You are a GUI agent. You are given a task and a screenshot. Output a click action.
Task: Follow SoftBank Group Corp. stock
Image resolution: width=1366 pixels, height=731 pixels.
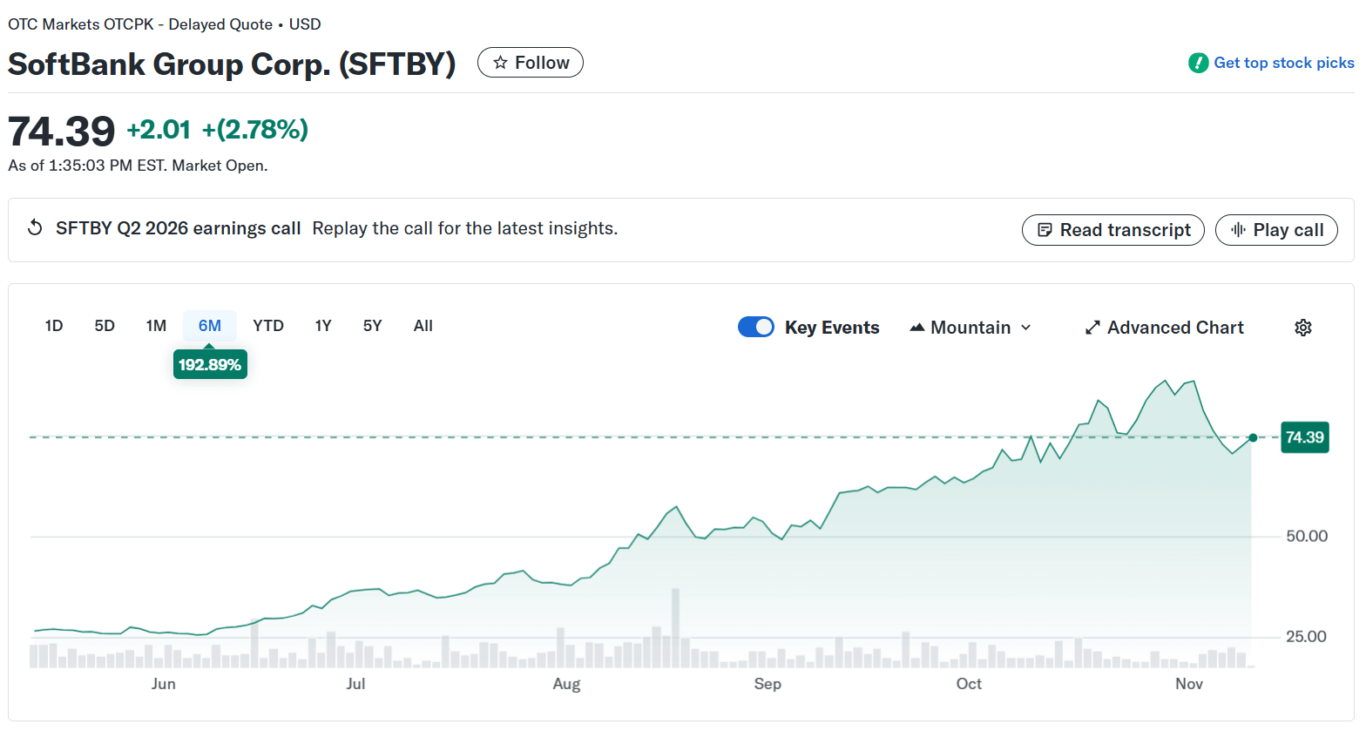(531, 63)
